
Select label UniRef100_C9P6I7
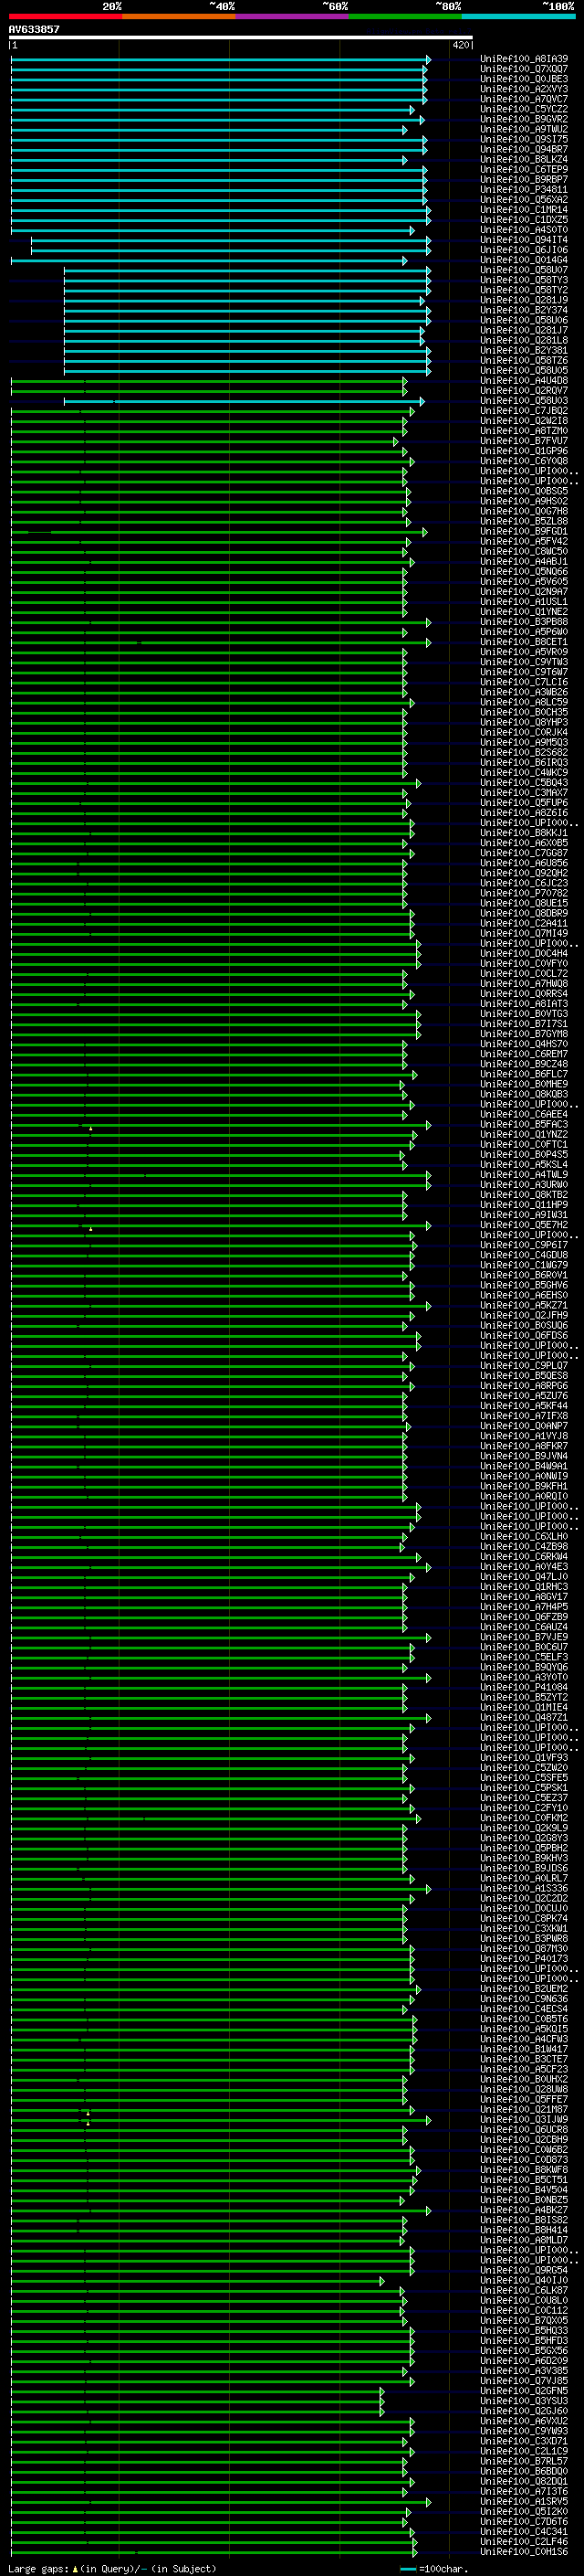pos(524,1245)
